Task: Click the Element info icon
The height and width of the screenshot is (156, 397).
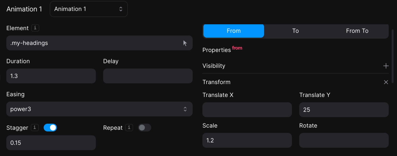Action: [35, 28]
